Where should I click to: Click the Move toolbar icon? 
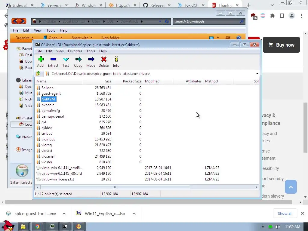point(91,62)
